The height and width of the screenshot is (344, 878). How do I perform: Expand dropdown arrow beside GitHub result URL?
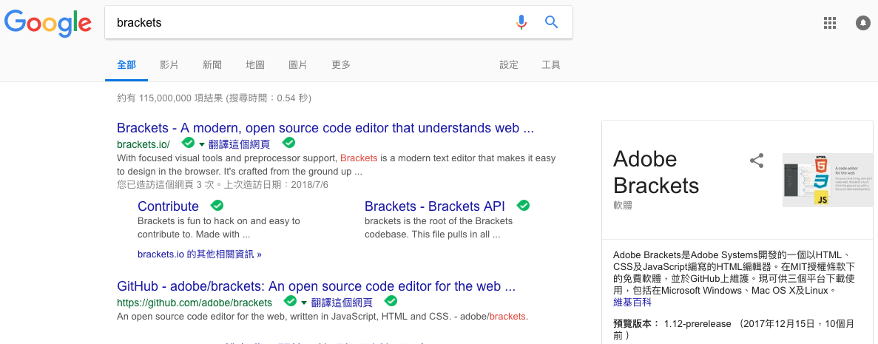tap(304, 303)
